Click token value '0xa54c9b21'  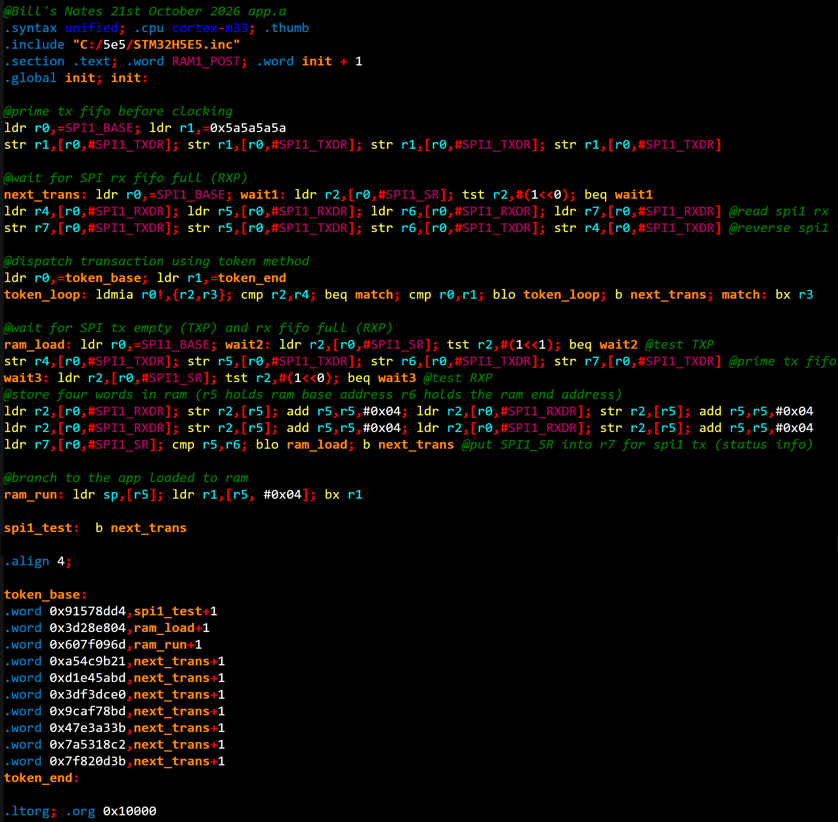tap(88, 662)
